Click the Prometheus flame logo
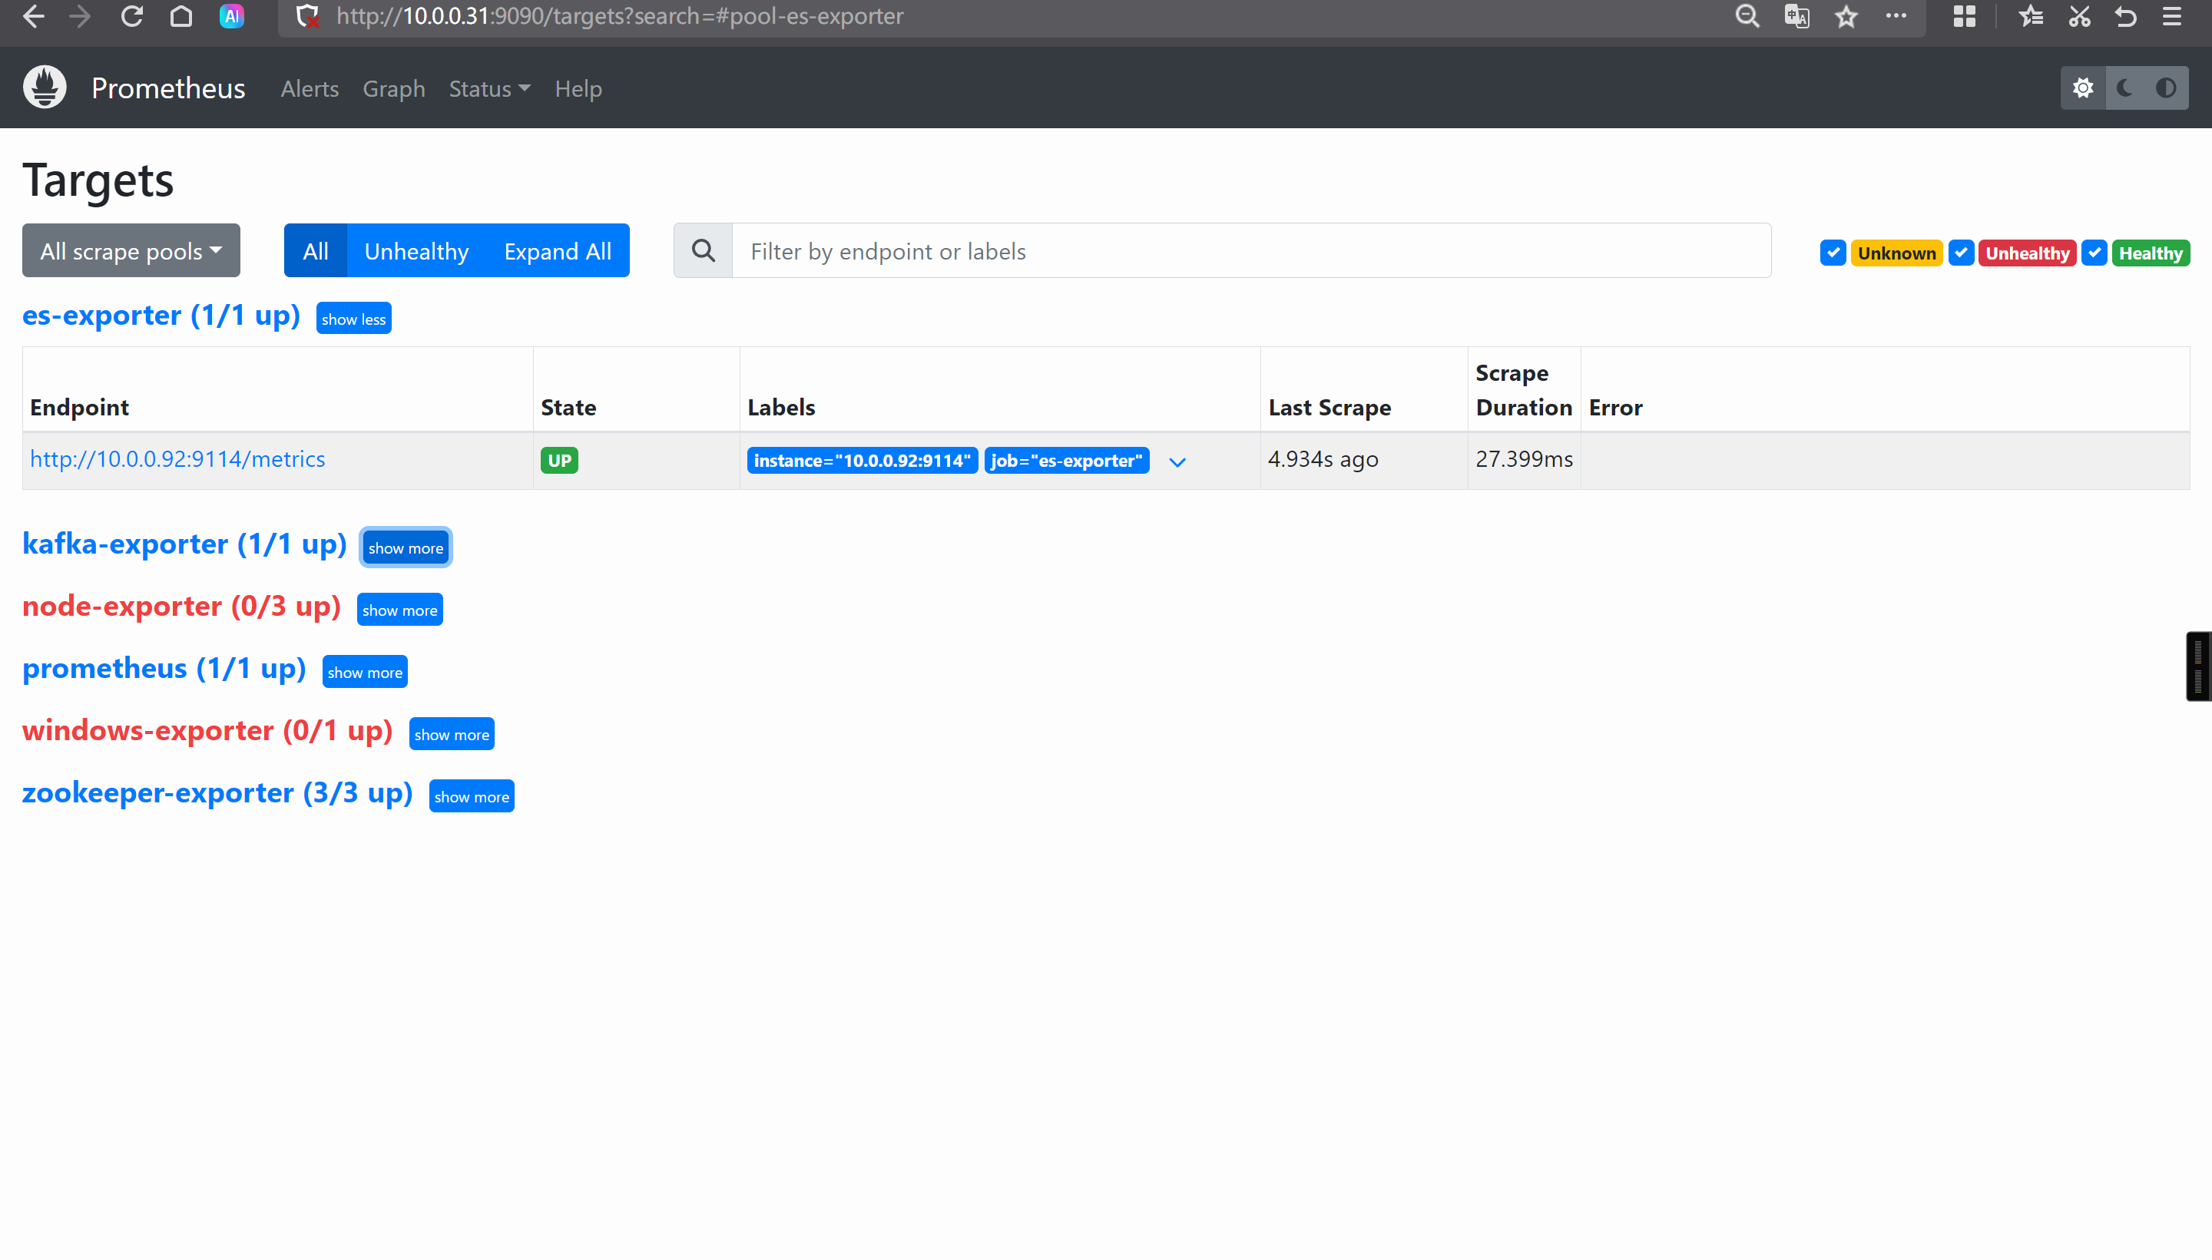This screenshot has height=1260, width=2212. tap(45, 88)
